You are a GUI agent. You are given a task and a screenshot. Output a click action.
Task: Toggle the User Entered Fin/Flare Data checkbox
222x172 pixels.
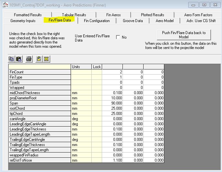pyautogui.click(x=118, y=37)
